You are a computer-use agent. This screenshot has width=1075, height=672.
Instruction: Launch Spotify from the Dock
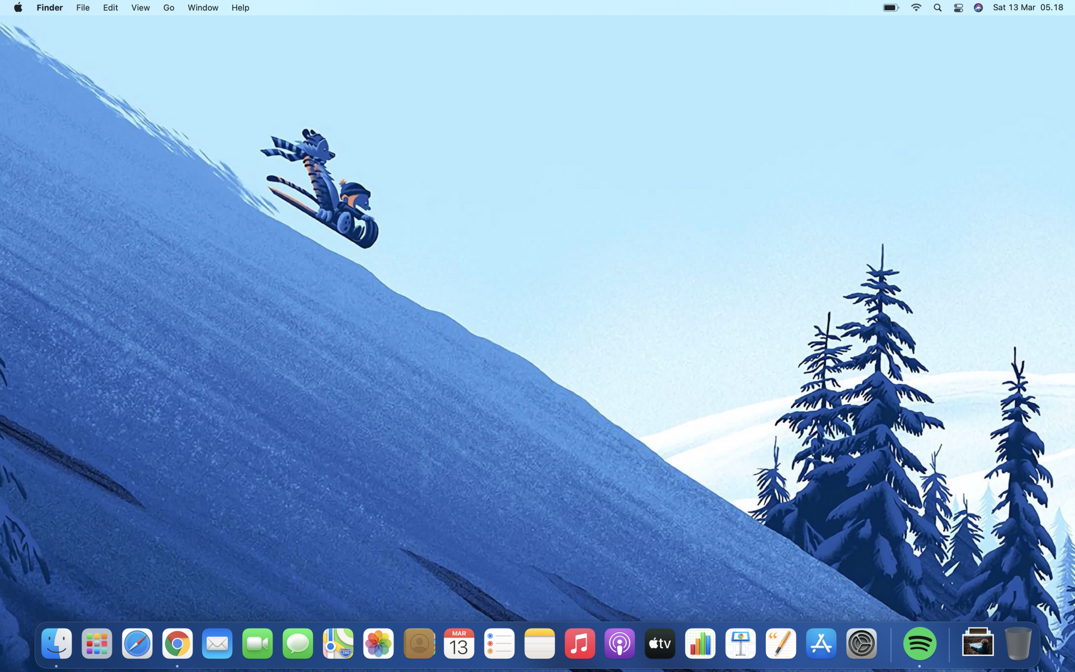(920, 643)
